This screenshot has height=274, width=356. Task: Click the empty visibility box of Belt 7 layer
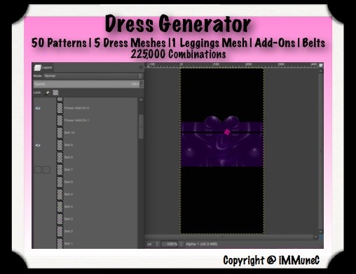[38, 170]
